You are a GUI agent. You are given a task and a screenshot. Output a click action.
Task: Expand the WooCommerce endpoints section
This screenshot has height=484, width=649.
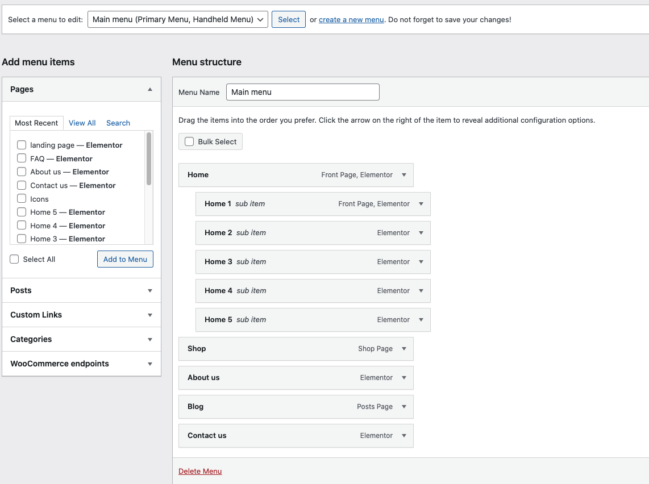pyautogui.click(x=150, y=364)
